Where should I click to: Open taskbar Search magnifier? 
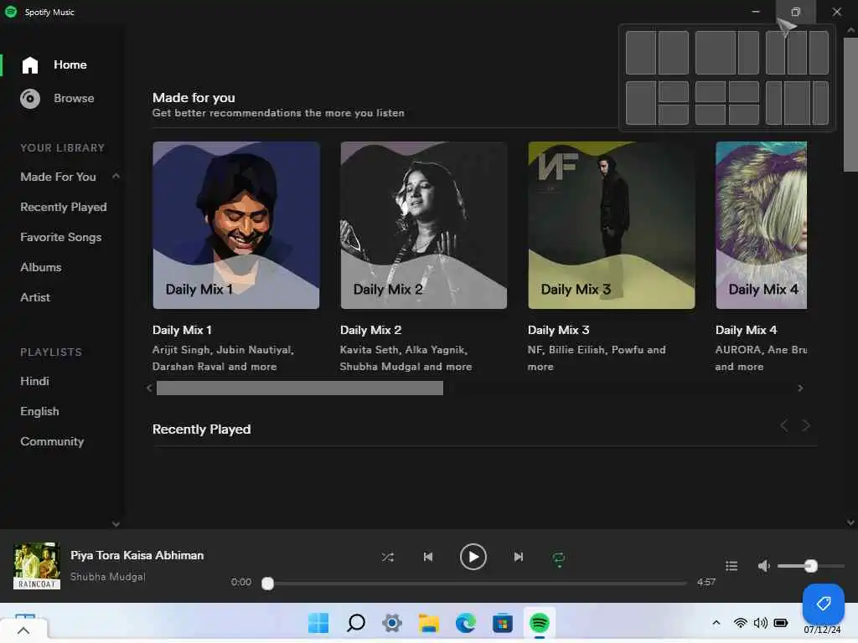[x=355, y=623]
